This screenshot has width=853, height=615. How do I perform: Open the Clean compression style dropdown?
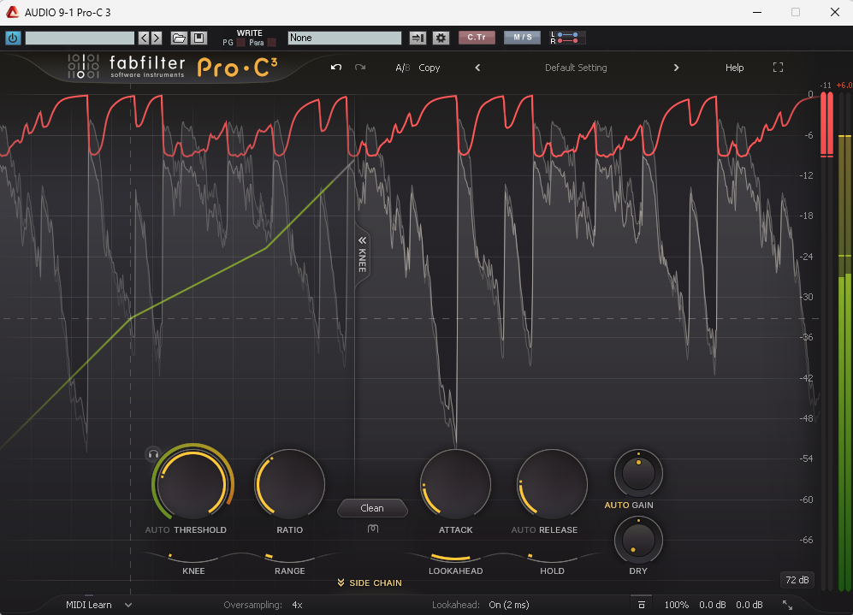point(372,508)
